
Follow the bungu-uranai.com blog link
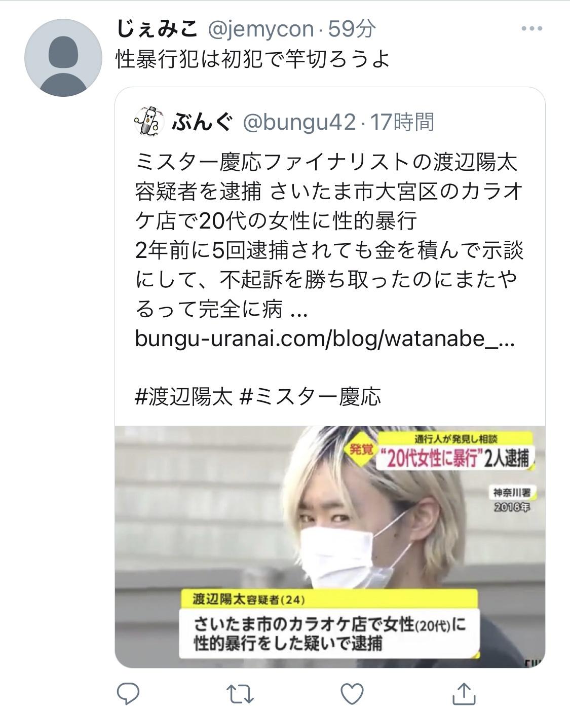click(x=325, y=339)
